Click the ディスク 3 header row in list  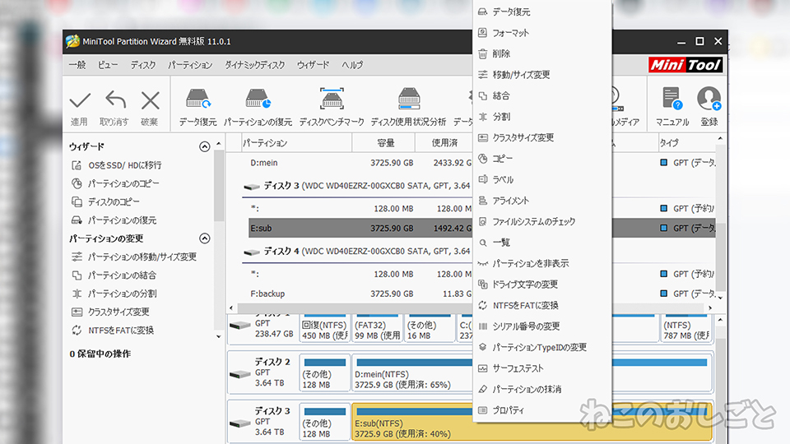[x=358, y=186]
